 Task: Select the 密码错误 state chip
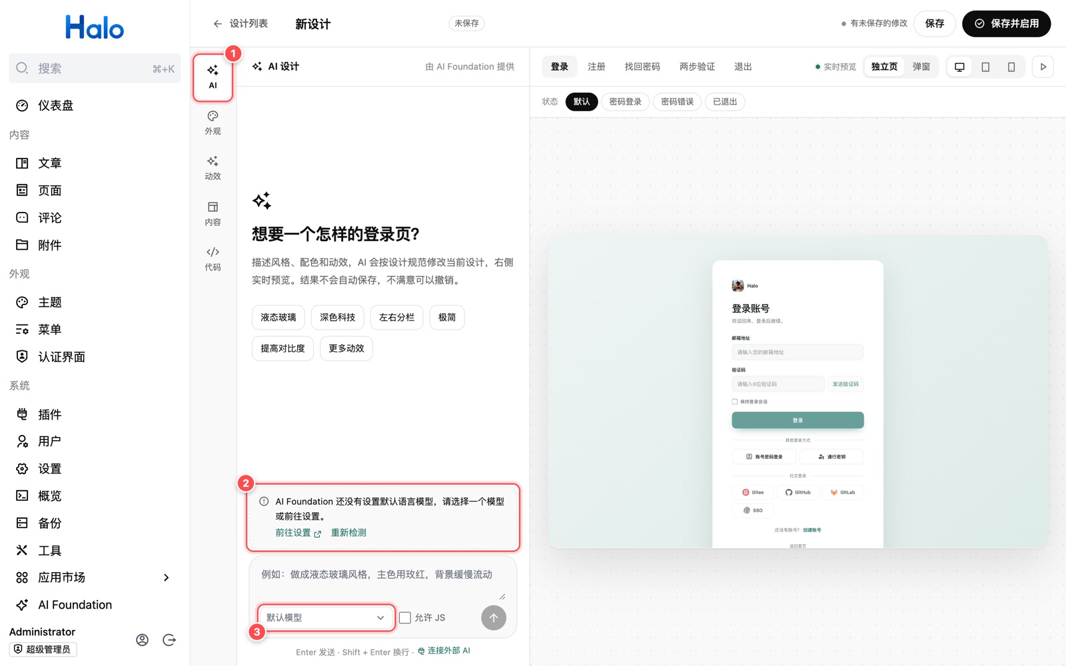point(677,102)
